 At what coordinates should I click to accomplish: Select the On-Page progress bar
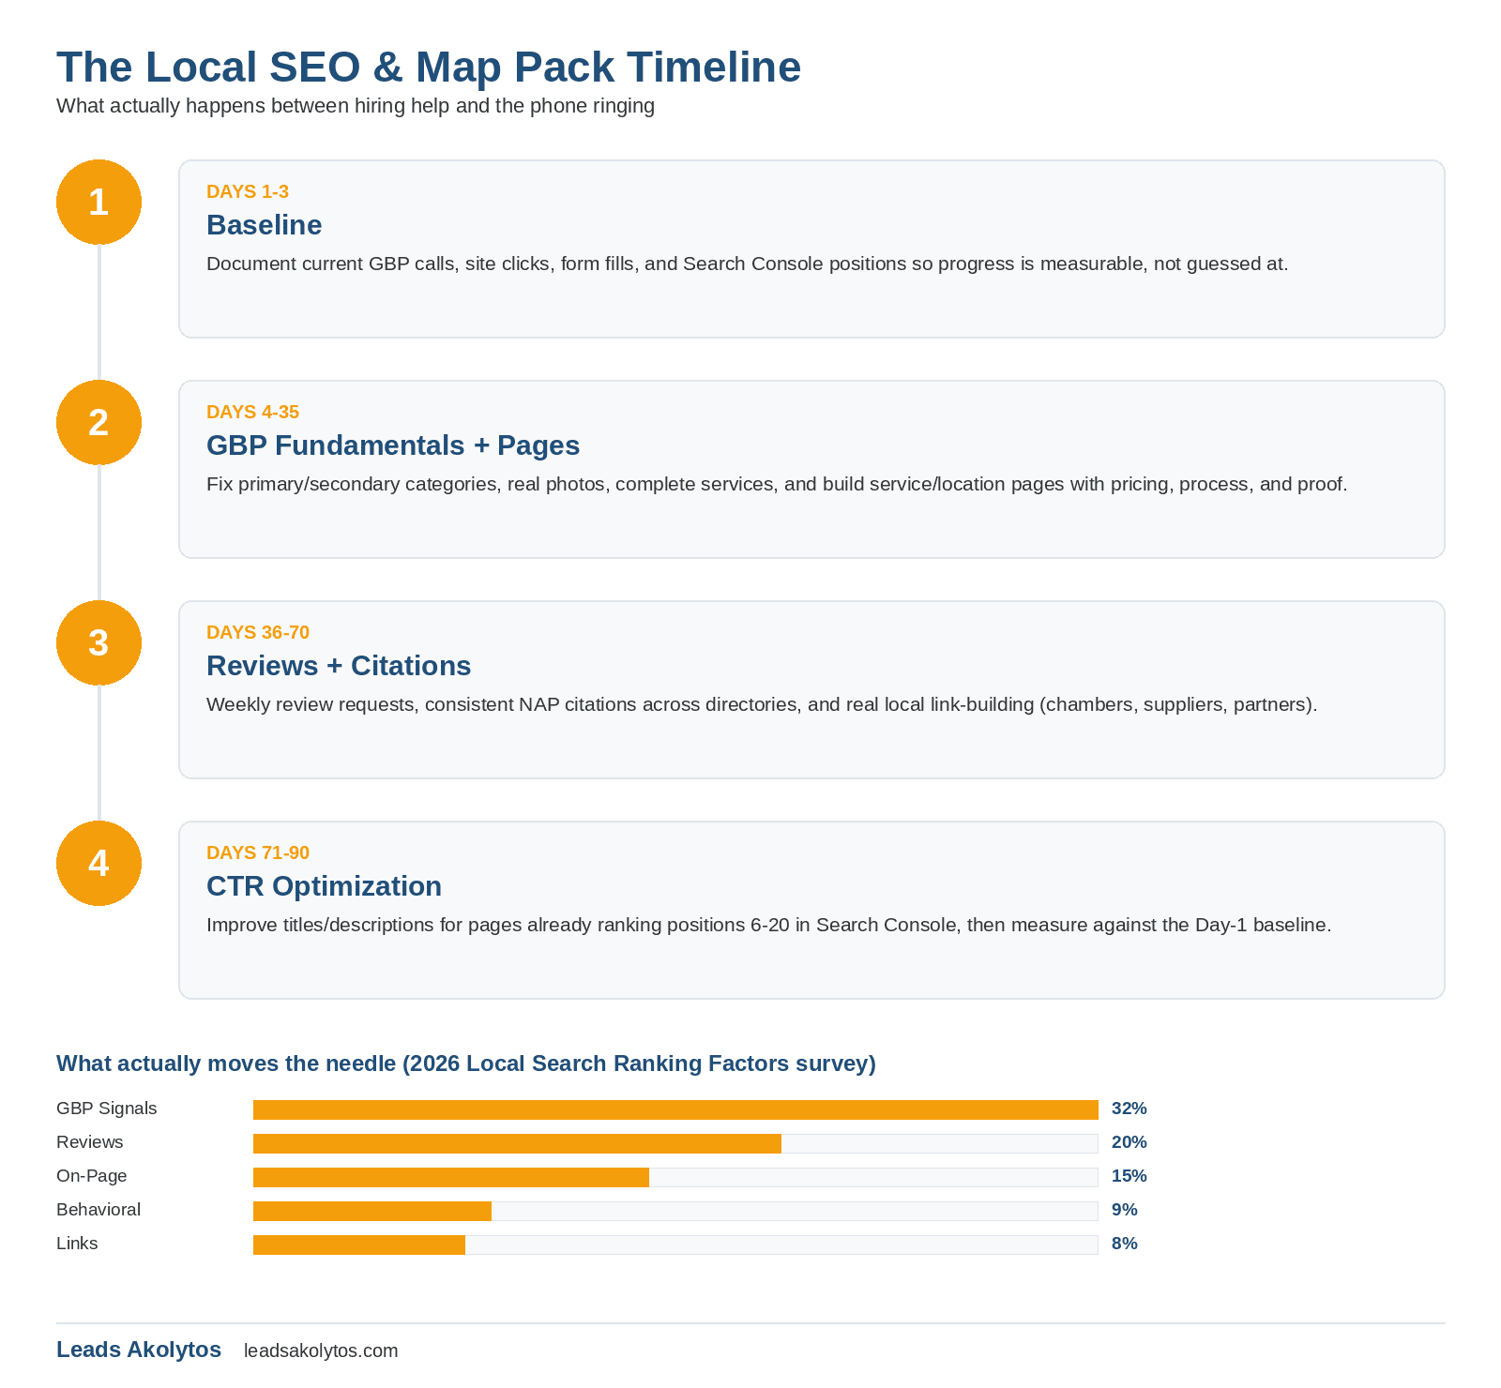point(675,1177)
